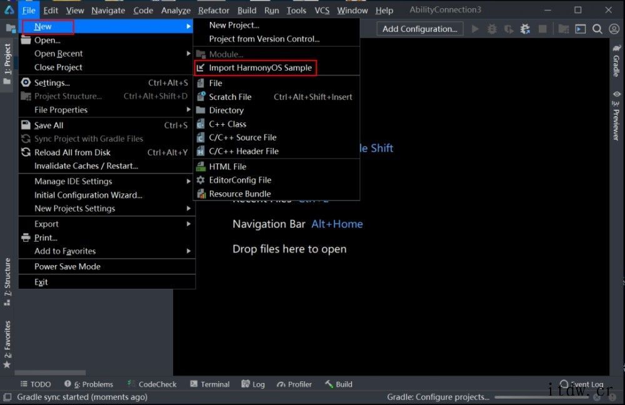Click the DevEco Studio logo icon
The height and width of the screenshot is (405, 625).
tap(9, 10)
